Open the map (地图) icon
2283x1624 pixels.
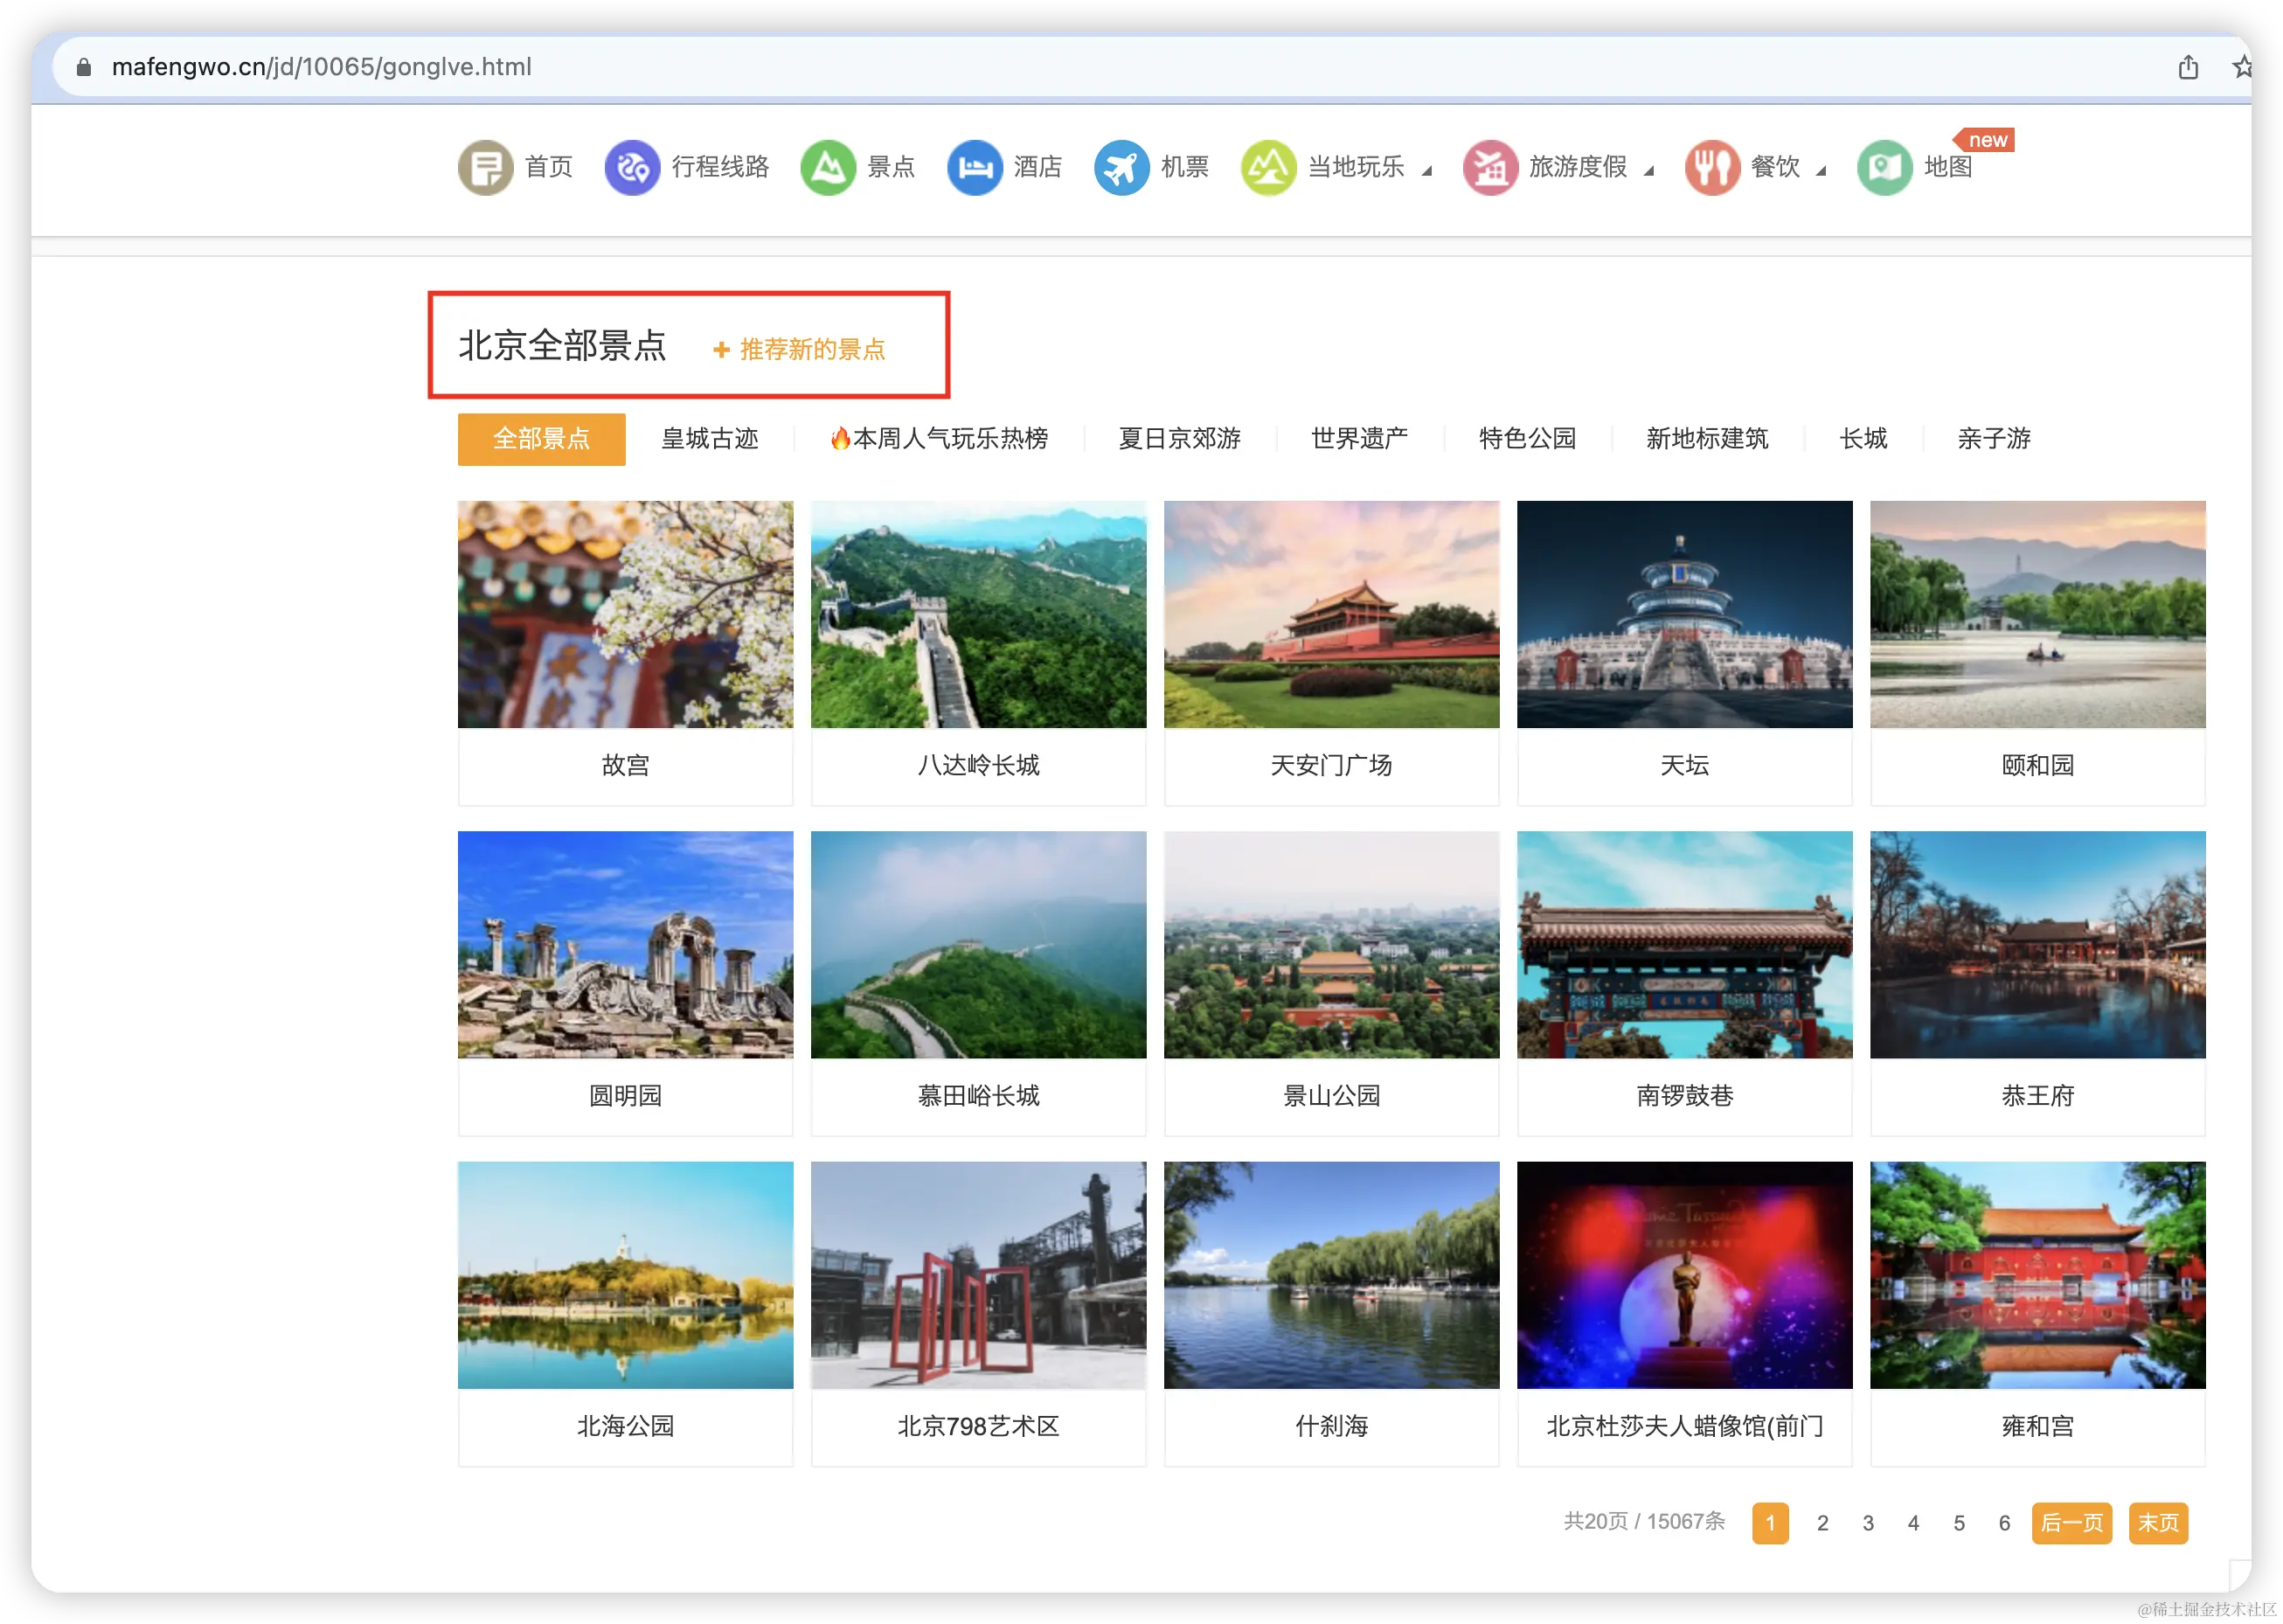[1884, 167]
